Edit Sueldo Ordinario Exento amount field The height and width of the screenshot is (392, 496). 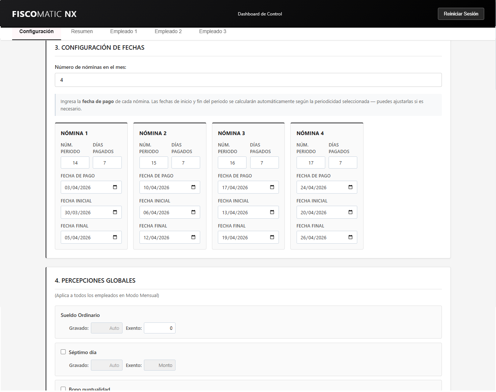160,328
